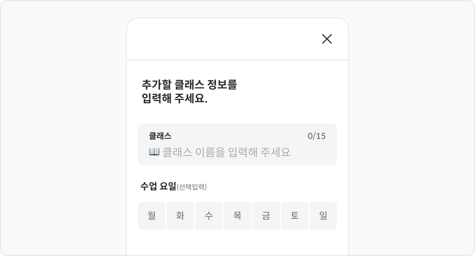Click the 수업 요일 section label
Screen dimensions: 475x256
click(x=158, y=186)
